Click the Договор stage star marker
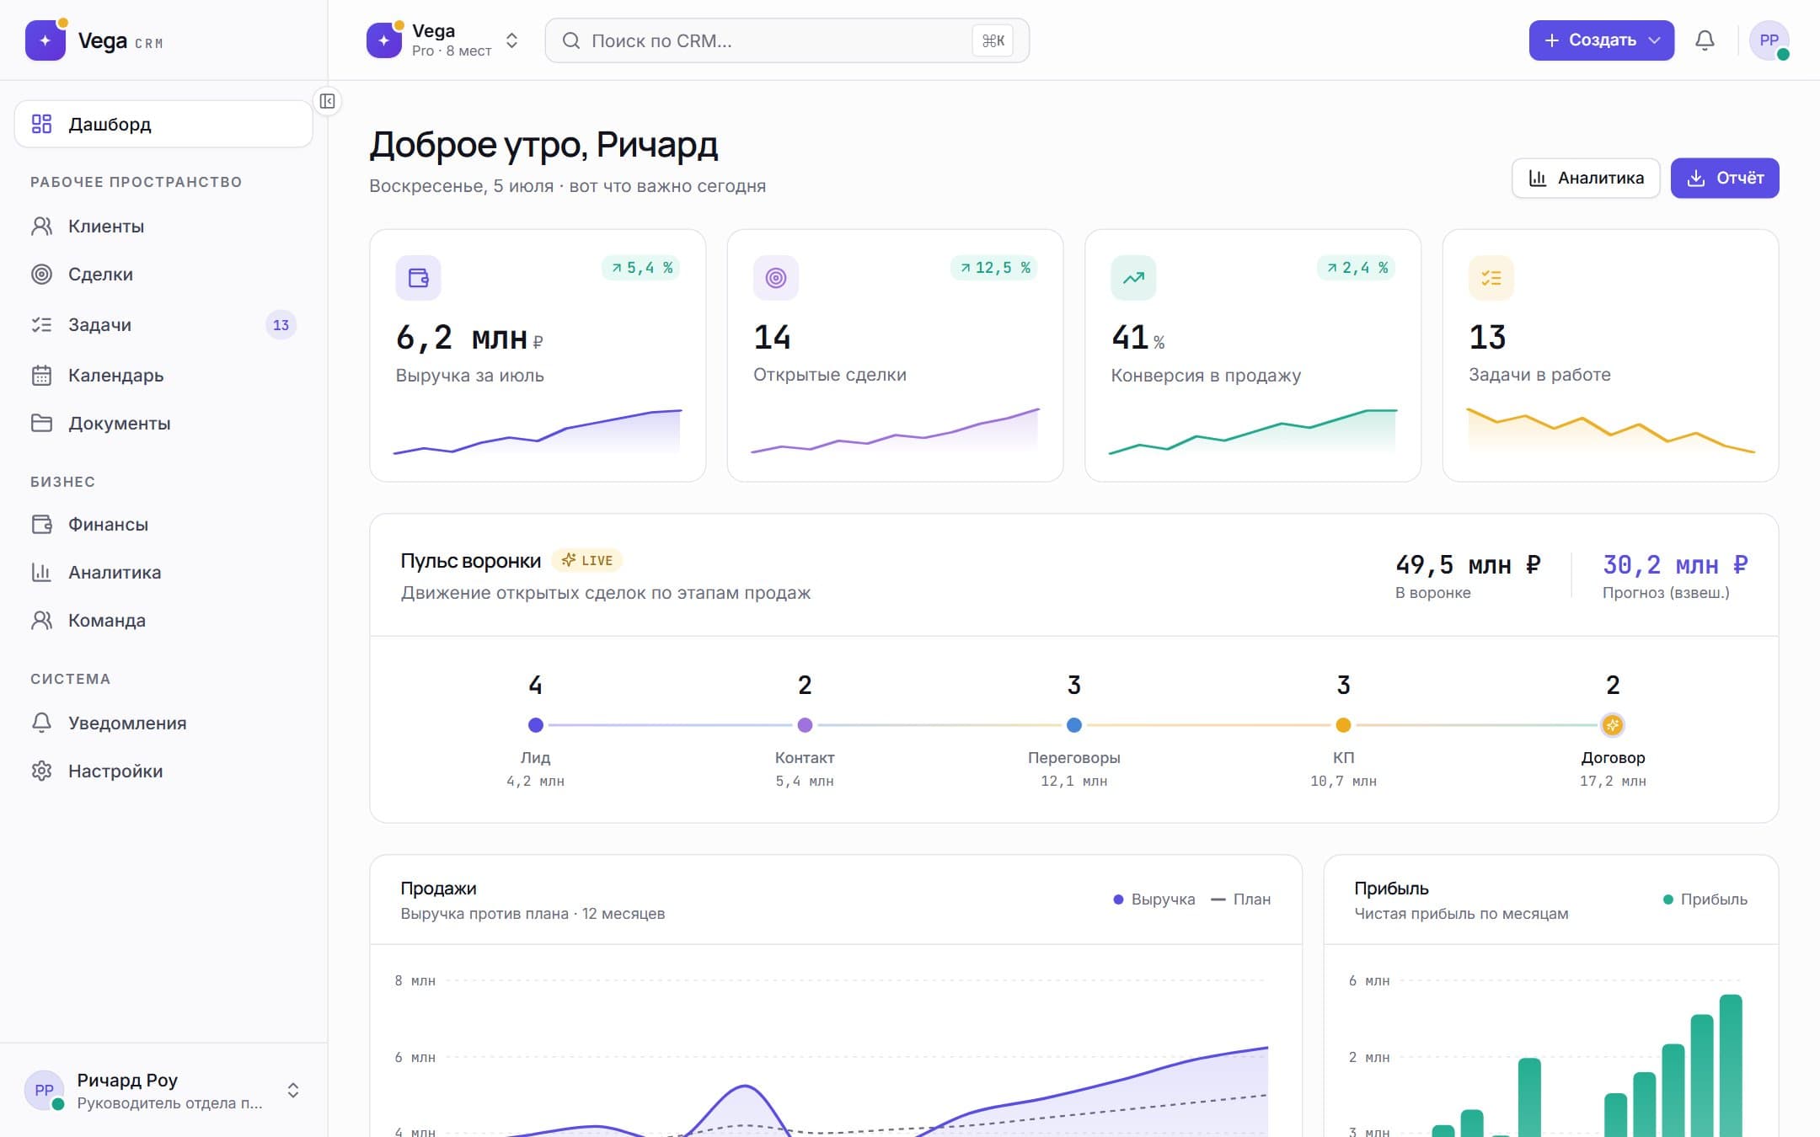Viewport: 1820px width, 1137px height. 1612,724
